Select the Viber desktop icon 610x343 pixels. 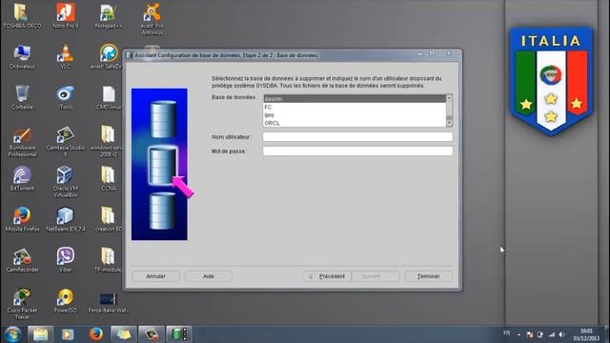66,260
